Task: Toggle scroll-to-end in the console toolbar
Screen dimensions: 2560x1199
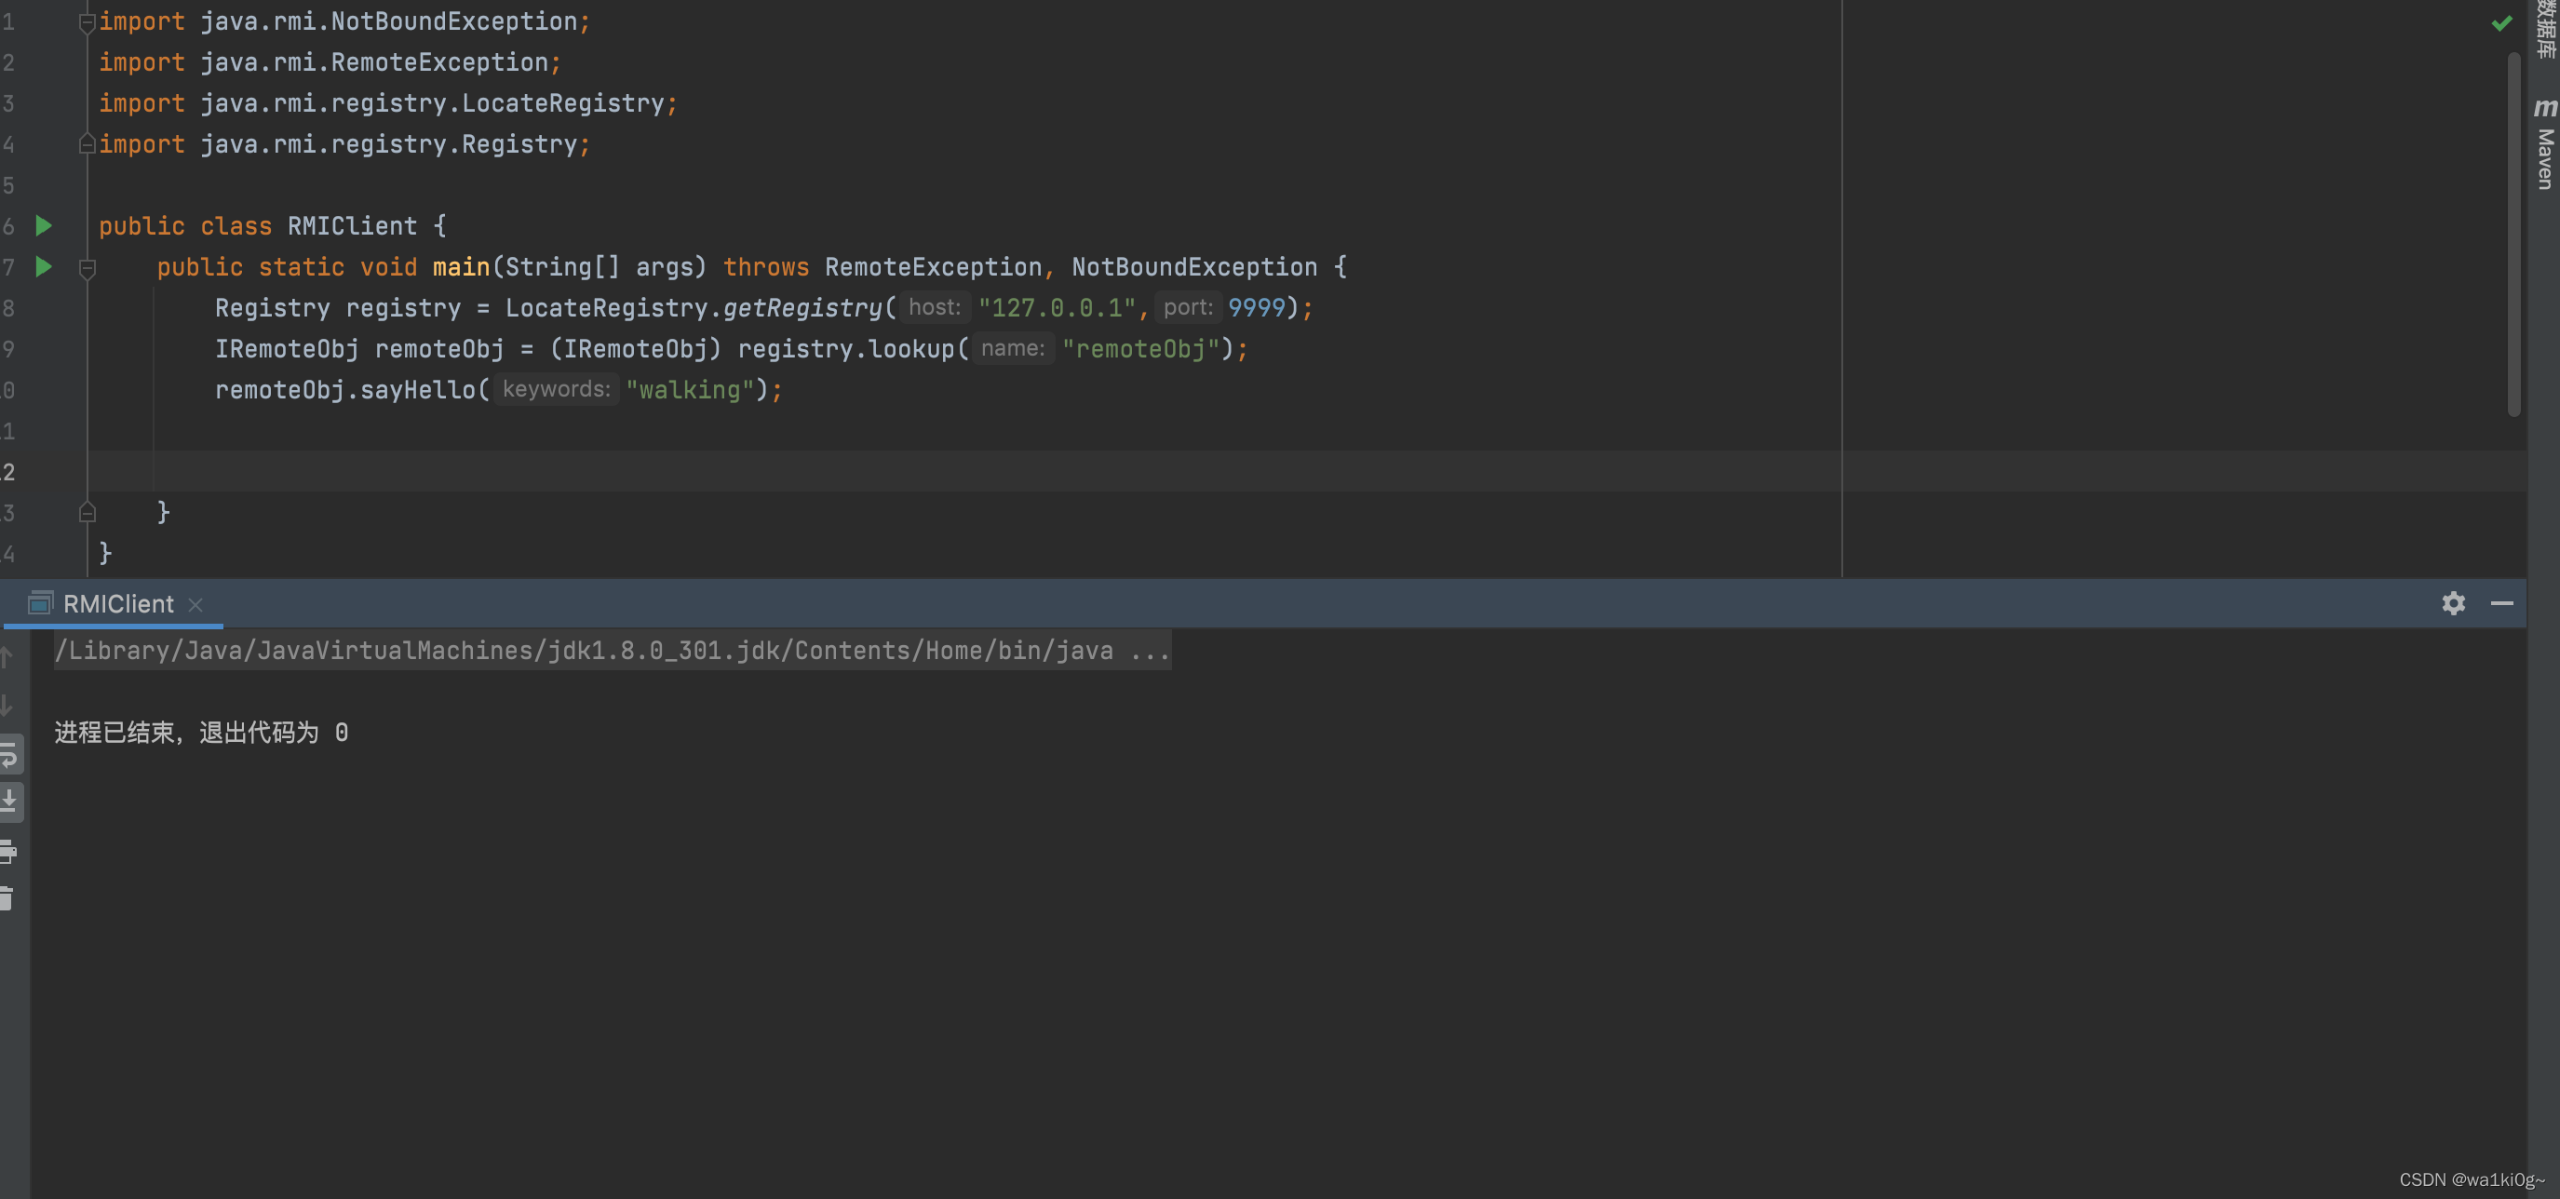Action: click(9, 802)
